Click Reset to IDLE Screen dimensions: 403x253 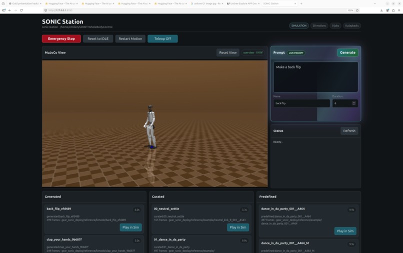[x=98, y=39]
